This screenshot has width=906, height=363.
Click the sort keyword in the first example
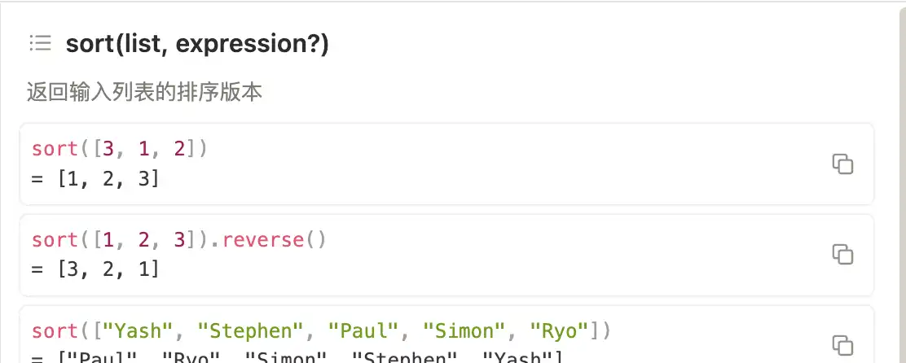[x=52, y=150]
